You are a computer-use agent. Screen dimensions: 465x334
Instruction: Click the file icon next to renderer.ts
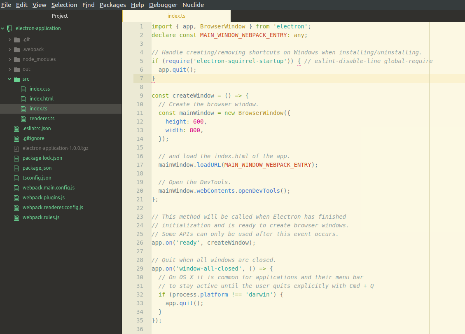[x=24, y=118]
